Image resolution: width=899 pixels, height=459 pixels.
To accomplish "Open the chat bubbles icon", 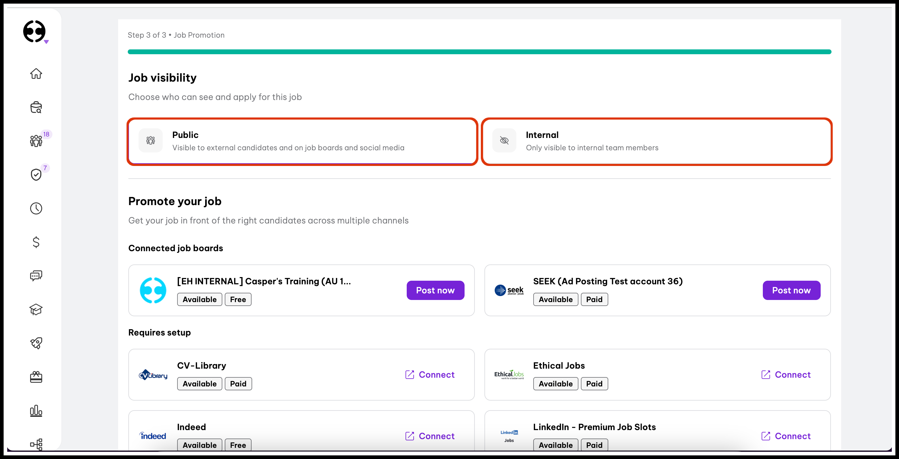I will tap(36, 276).
